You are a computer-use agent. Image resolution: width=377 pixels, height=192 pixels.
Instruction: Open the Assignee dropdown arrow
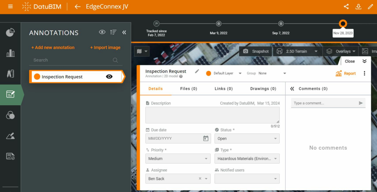206,179
